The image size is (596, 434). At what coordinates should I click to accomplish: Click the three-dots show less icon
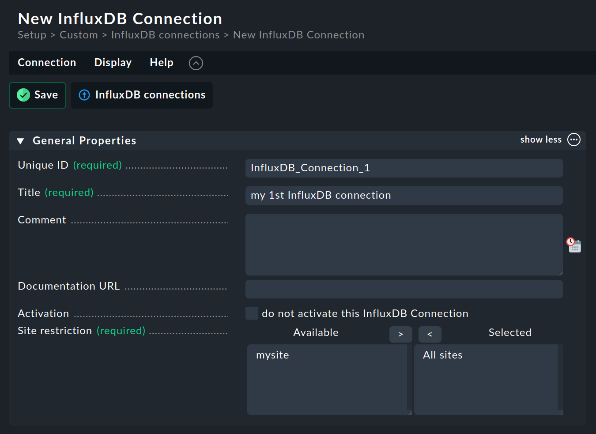574,140
